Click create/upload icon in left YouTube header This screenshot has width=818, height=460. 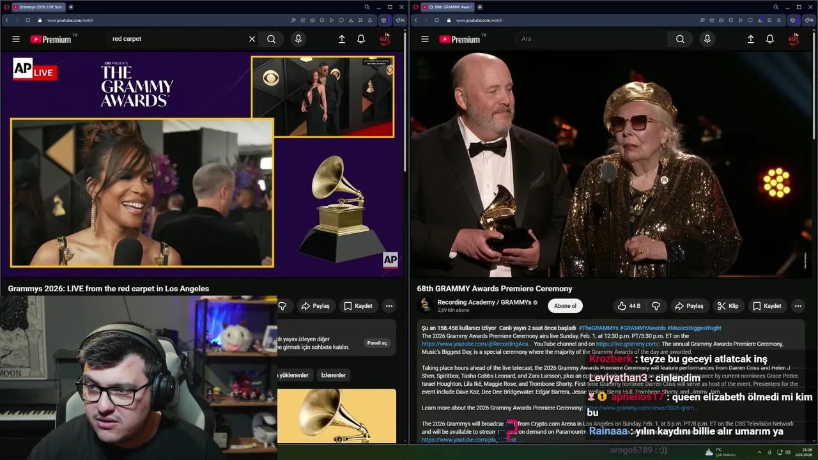point(342,39)
